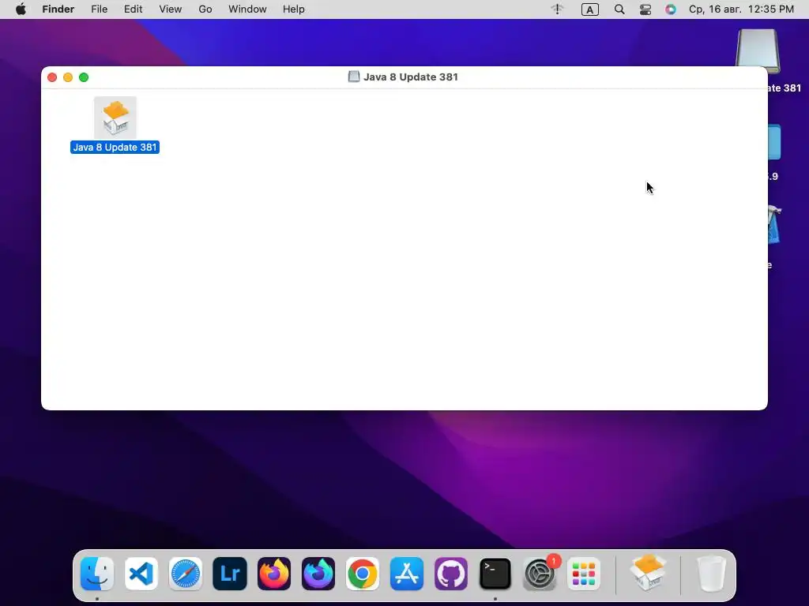Click the date and time in the menu bar
809x606 pixels.
(x=741, y=9)
